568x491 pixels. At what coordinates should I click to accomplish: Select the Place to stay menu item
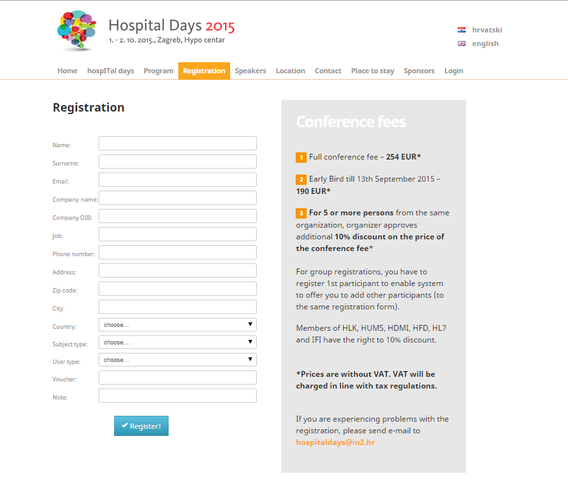pyautogui.click(x=372, y=71)
